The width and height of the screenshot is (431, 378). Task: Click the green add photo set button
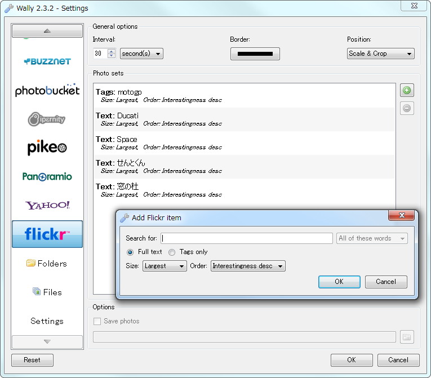(x=407, y=91)
